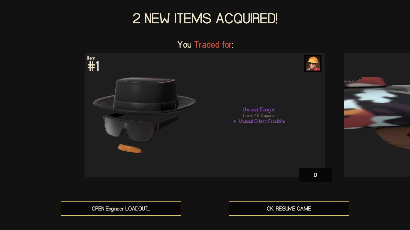Viewport: 410px width, 230px height.
Task: Select the #1 item number label
Action: tap(93, 66)
